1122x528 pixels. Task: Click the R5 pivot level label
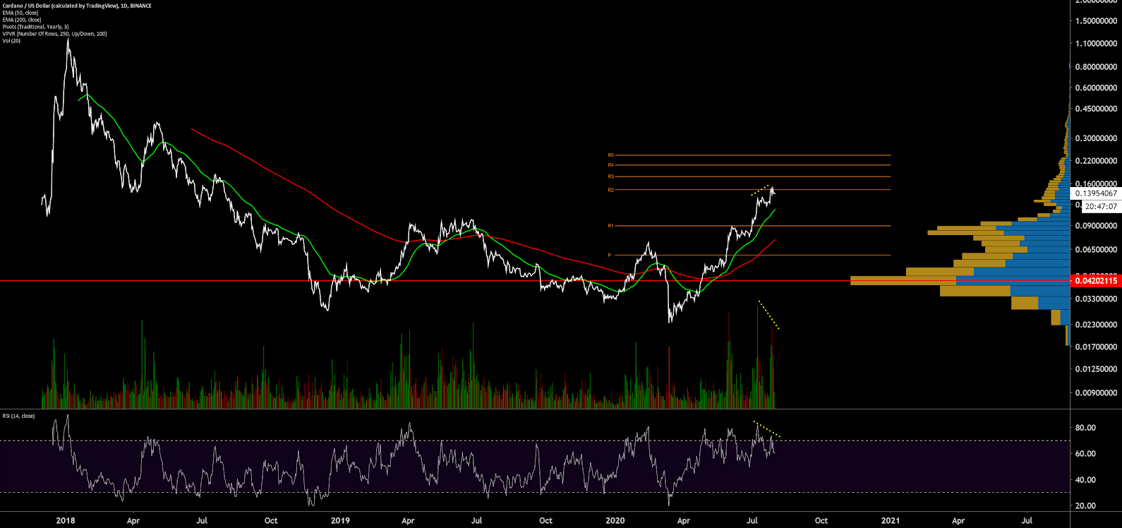(610, 155)
